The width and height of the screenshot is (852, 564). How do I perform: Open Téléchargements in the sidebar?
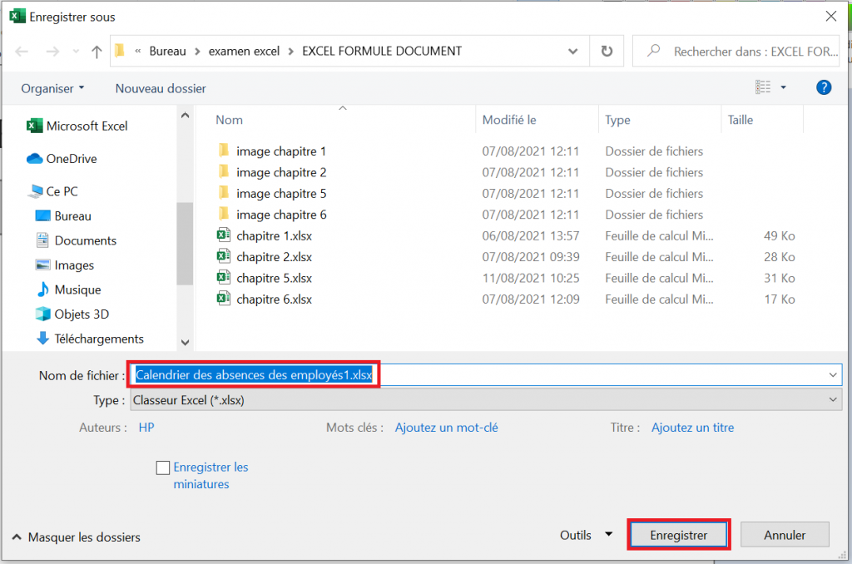(x=97, y=339)
